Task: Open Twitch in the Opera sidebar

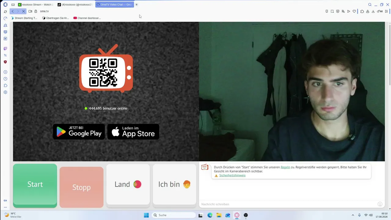Action: 5,49
